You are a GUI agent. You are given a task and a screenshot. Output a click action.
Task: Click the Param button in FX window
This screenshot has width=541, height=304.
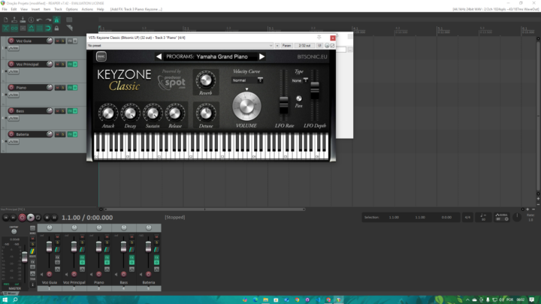tap(287, 46)
